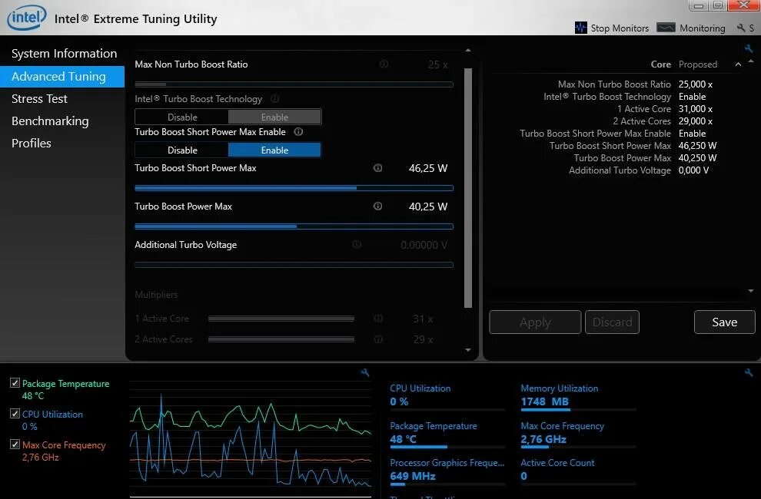The image size is (761, 499).
Task: Open settings wrench in top toolbar
Action: (x=740, y=28)
